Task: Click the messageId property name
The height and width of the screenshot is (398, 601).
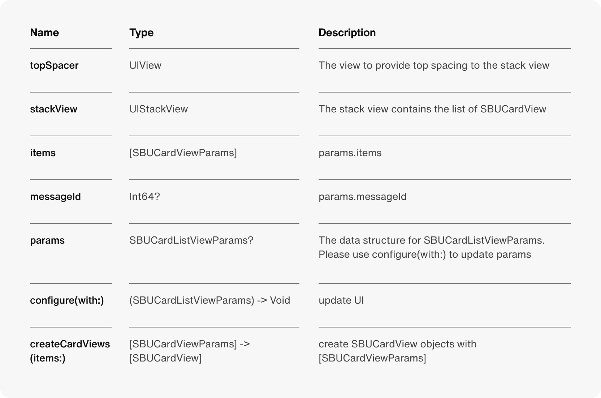Action: pos(55,197)
